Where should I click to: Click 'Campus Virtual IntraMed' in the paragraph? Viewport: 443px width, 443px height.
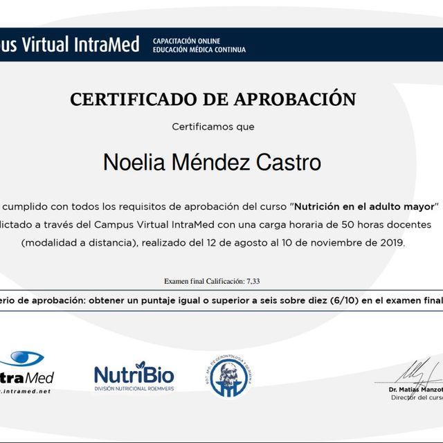pyautogui.click(x=154, y=224)
